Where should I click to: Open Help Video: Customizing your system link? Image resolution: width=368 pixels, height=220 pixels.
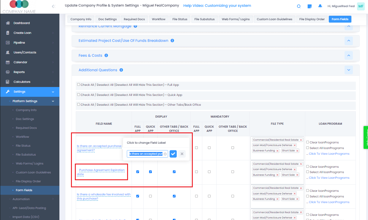(x=217, y=6)
